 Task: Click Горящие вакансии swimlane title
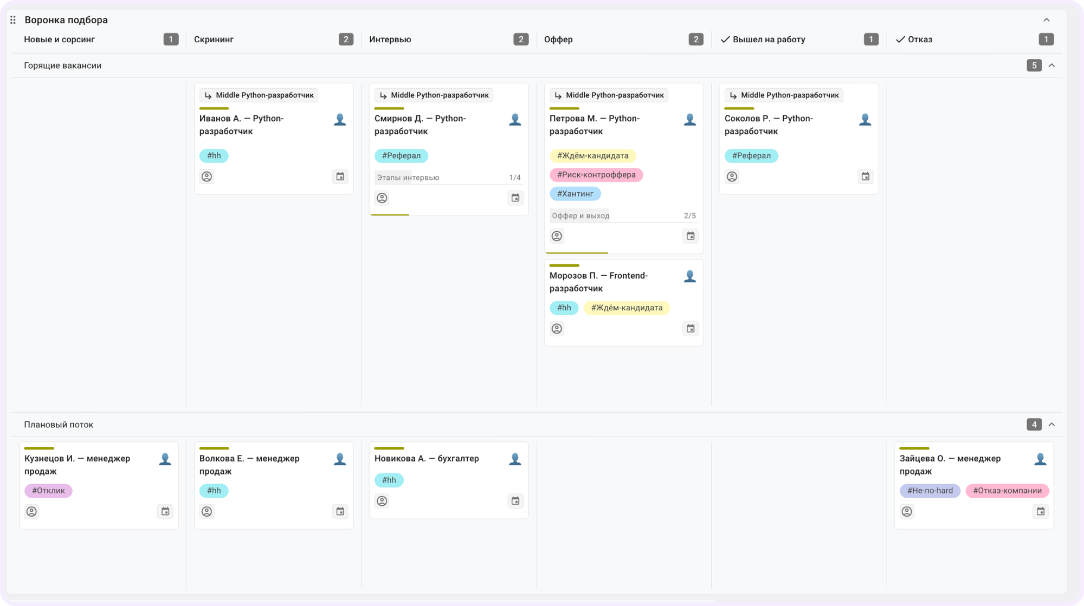click(62, 66)
